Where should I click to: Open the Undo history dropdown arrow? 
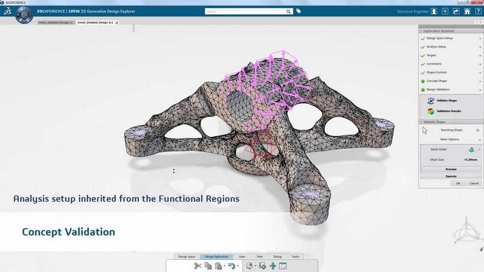point(238,266)
